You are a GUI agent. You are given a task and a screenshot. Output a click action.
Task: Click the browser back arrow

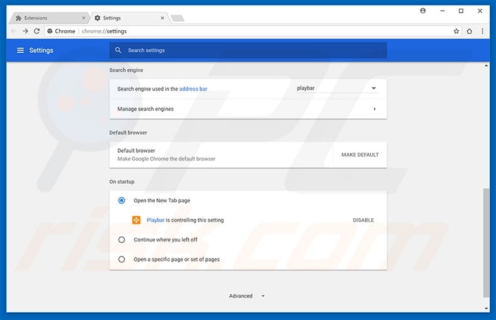click(14, 31)
